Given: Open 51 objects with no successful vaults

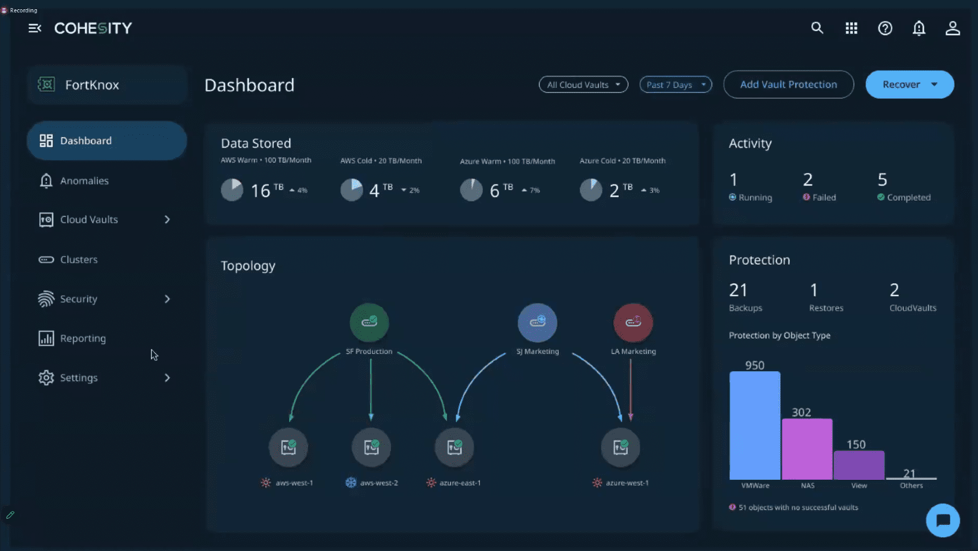Looking at the screenshot, I should click(798, 507).
